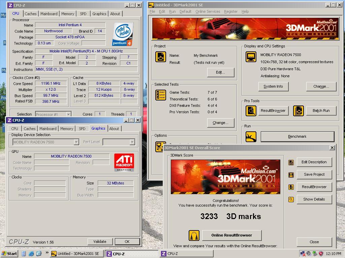Click the red shield tray icon
This screenshot has height=258, width=345.
(321, 254)
